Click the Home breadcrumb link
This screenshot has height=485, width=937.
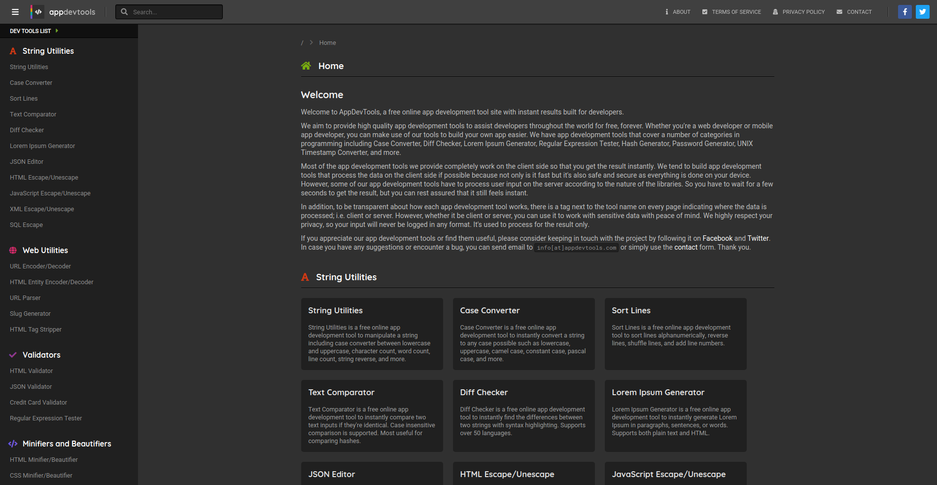point(327,43)
